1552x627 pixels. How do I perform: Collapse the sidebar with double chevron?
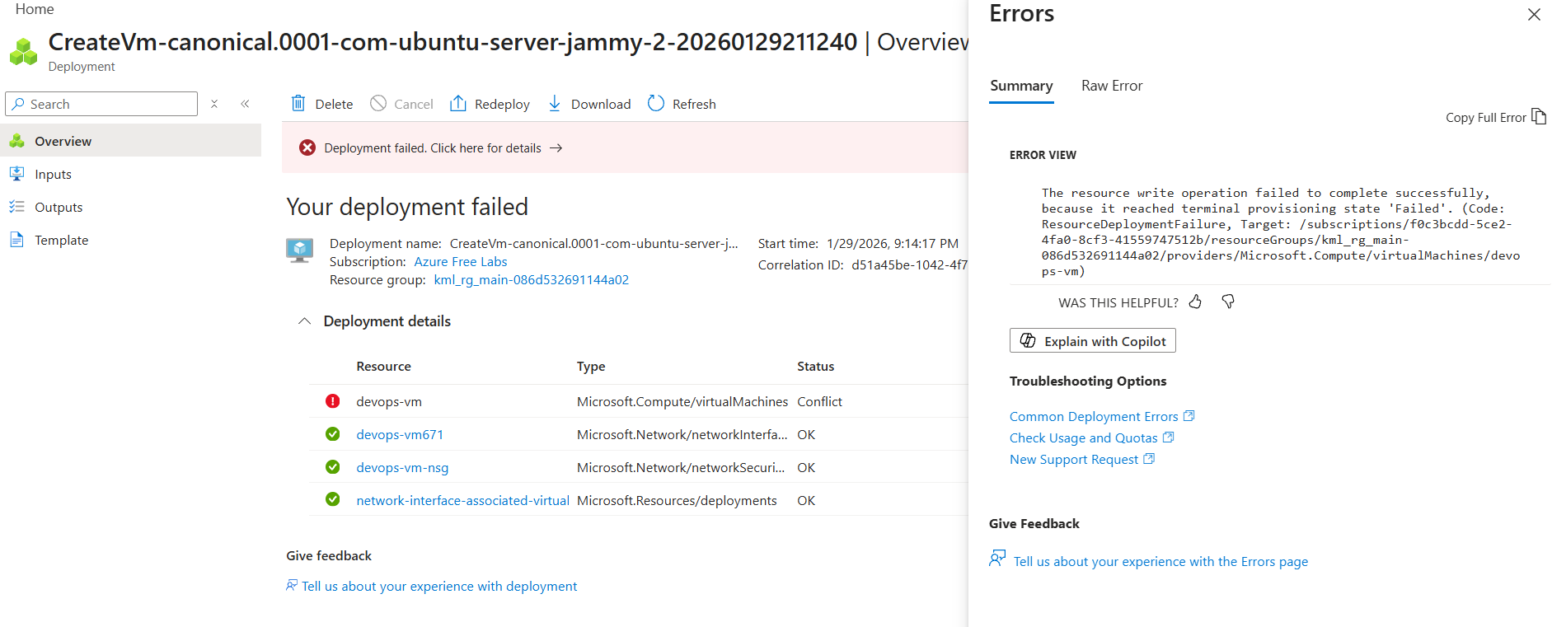(245, 104)
